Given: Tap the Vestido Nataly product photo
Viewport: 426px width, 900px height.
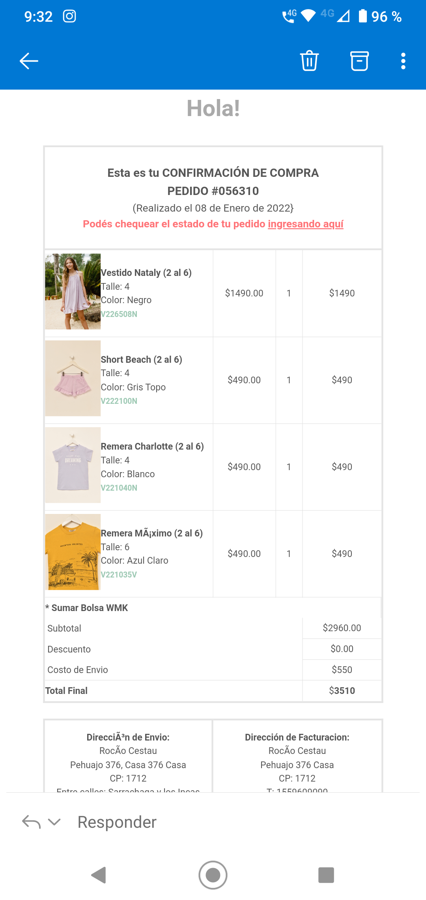Looking at the screenshot, I should coord(73,291).
